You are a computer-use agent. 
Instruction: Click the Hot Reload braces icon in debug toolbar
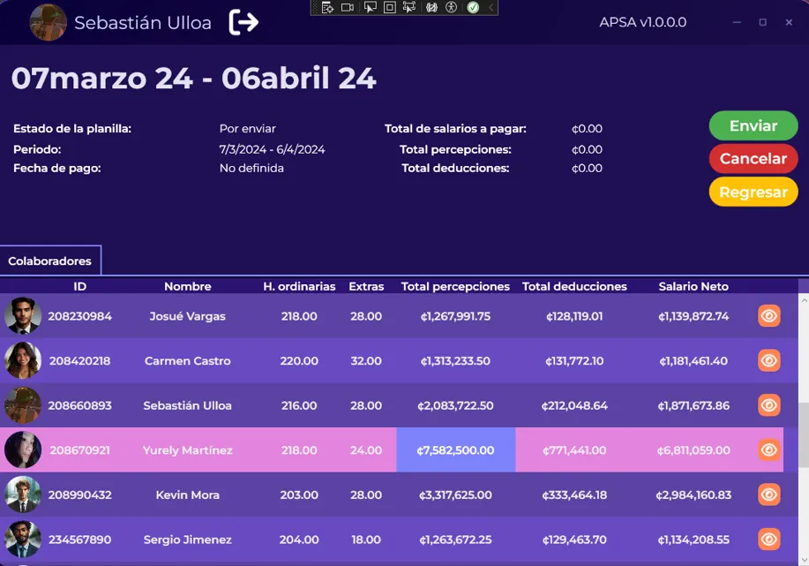pos(432,8)
